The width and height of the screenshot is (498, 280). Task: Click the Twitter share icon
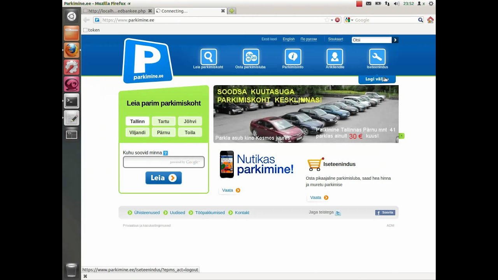coord(338,213)
